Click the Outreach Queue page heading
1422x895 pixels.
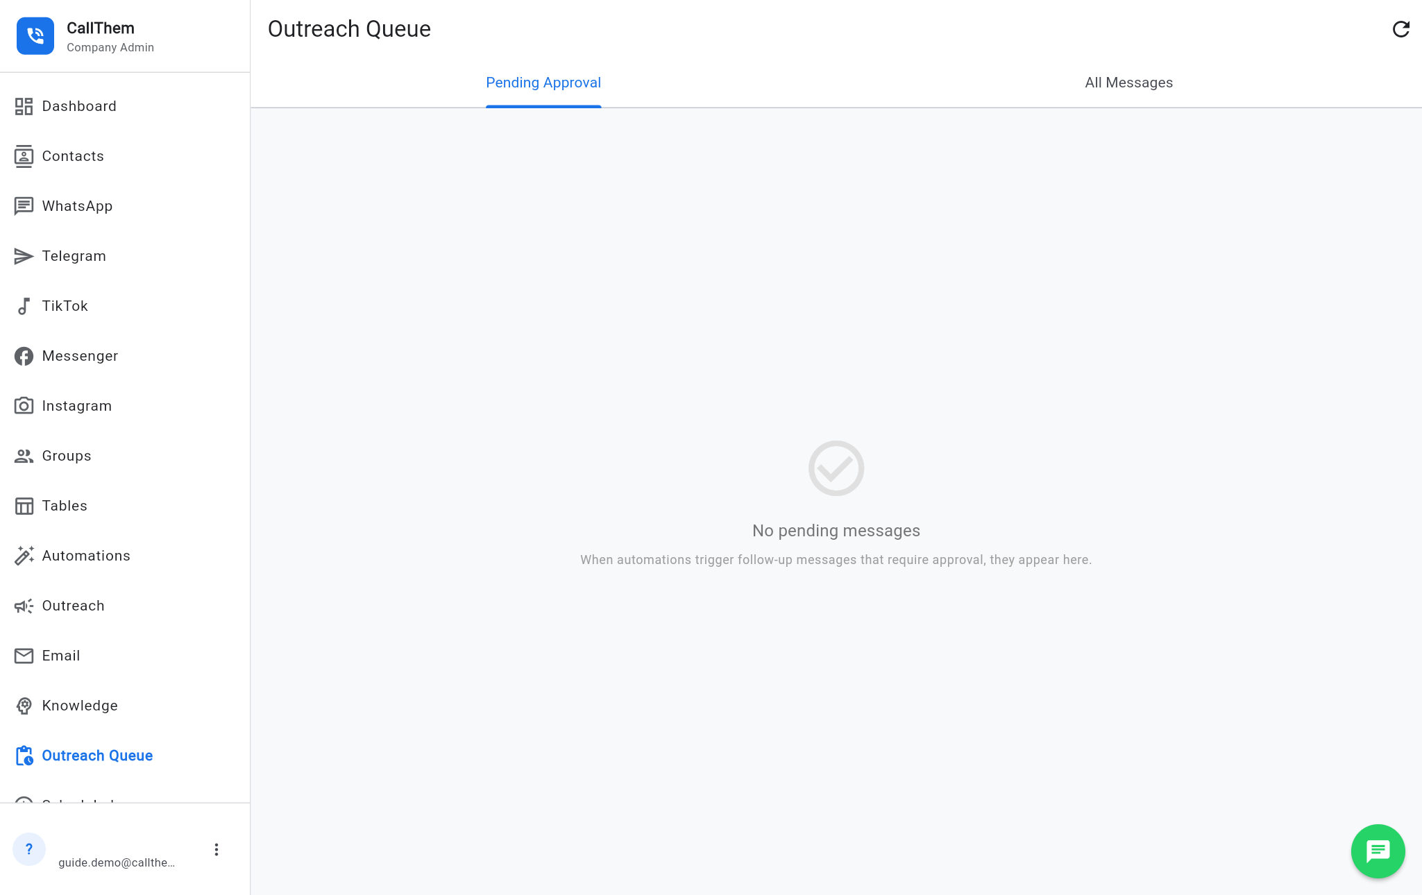[349, 29]
